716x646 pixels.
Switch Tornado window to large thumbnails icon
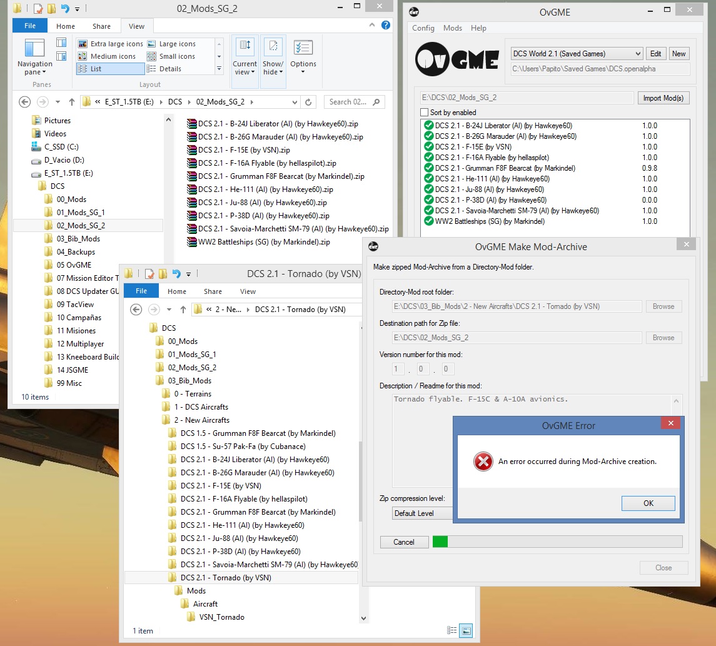466,630
